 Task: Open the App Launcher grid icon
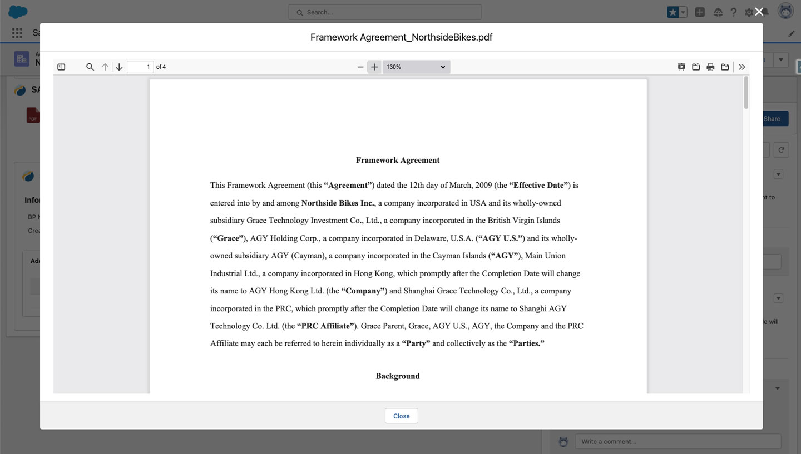(x=17, y=33)
